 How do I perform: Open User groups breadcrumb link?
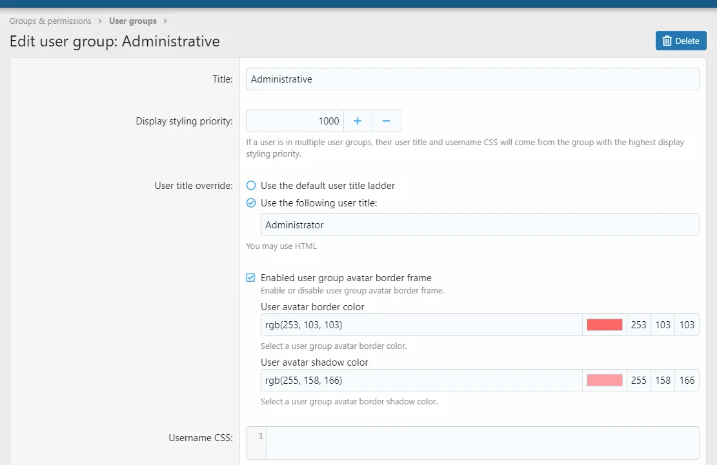pos(133,21)
